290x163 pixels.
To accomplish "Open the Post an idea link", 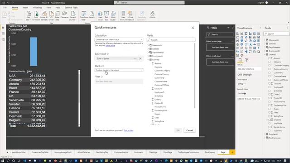I will click(x=128, y=130).
